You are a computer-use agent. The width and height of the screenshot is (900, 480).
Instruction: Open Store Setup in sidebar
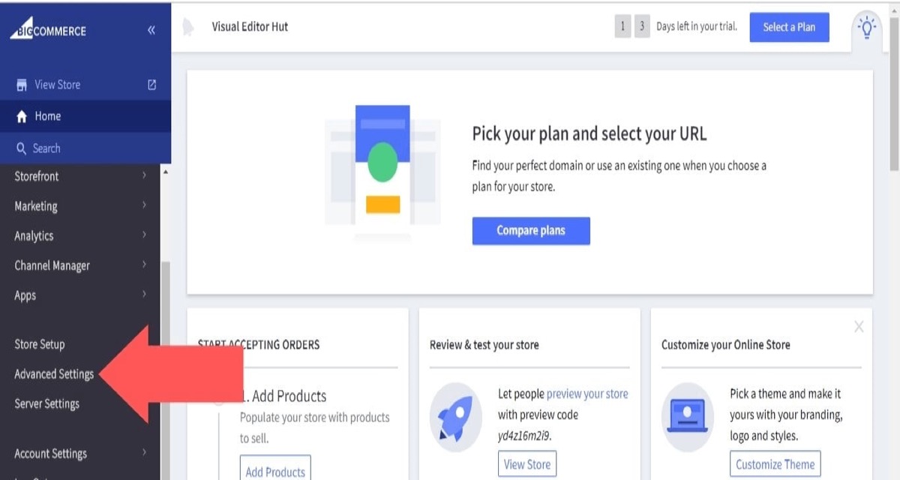point(40,344)
